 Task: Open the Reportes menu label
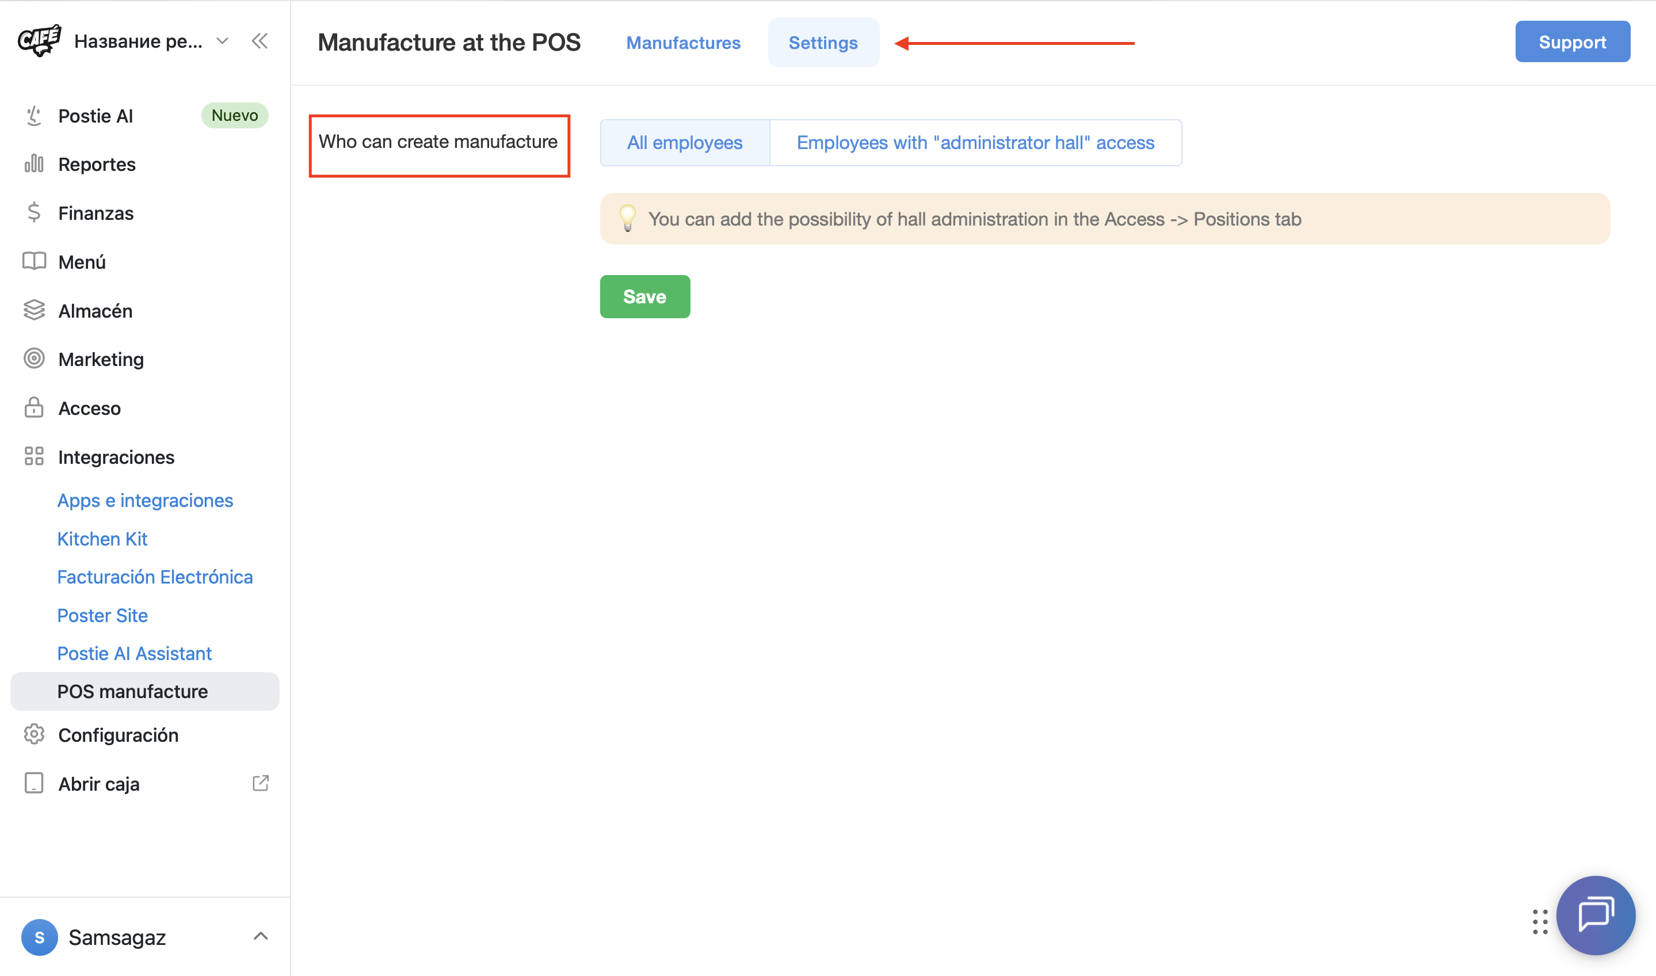pyautogui.click(x=97, y=165)
